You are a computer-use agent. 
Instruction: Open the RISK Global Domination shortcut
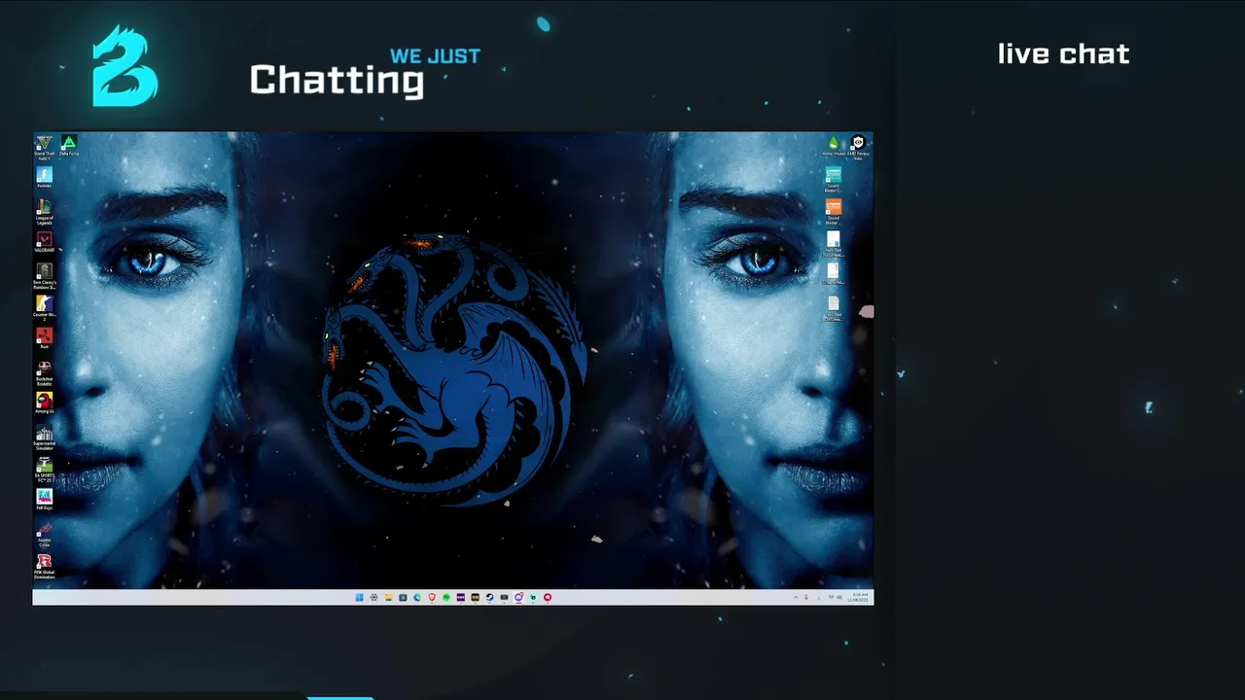pos(44,565)
